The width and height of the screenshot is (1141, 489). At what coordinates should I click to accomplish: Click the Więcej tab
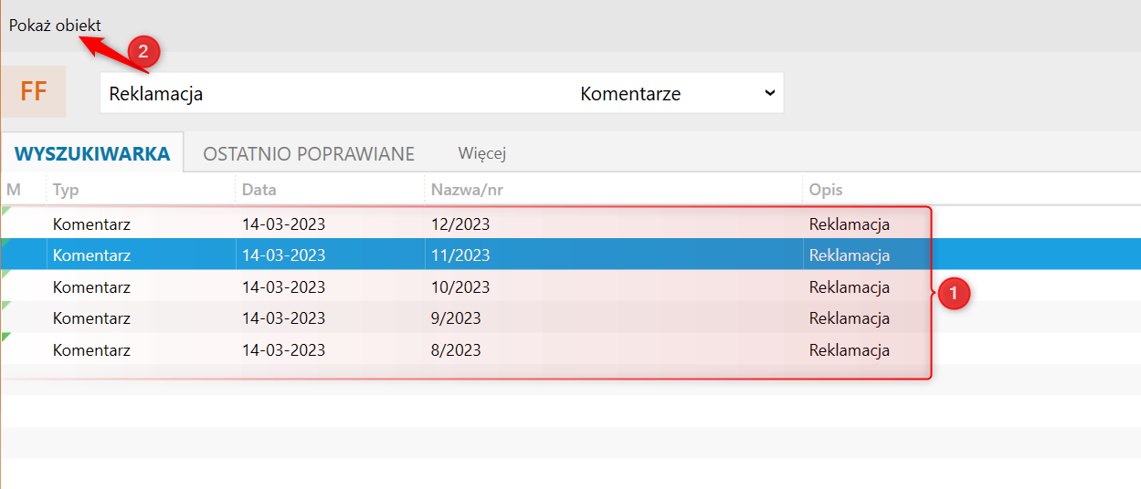[482, 153]
